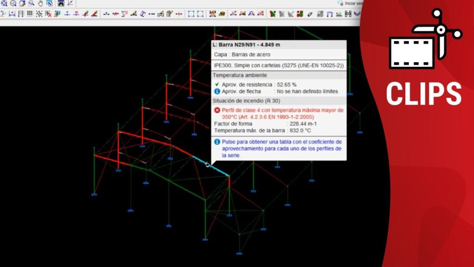The height and width of the screenshot is (267, 474).
Task: Click the 'IPE300, Simple con cartelas' profile row
Action: pos(278,65)
